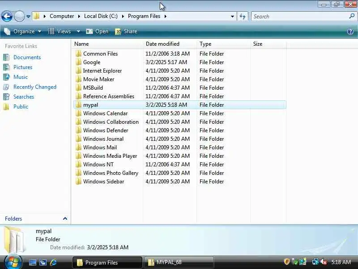Select 'Windows NT' folder name
The width and height of the screenshot is (358, 269).
[98, 165]
